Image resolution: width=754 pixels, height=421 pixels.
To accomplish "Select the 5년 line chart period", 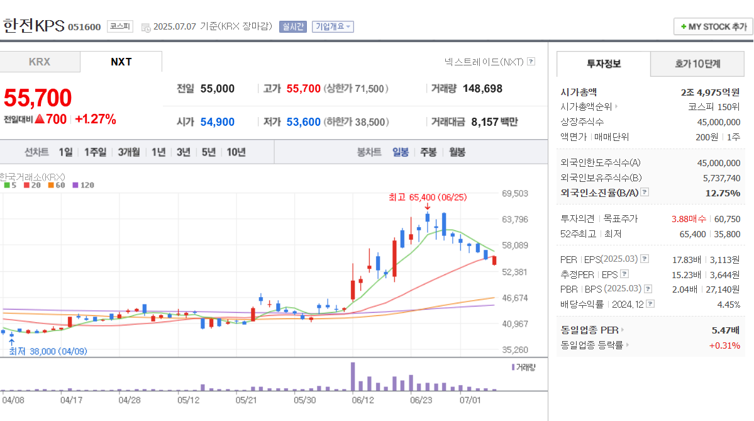I will [208, 152].
